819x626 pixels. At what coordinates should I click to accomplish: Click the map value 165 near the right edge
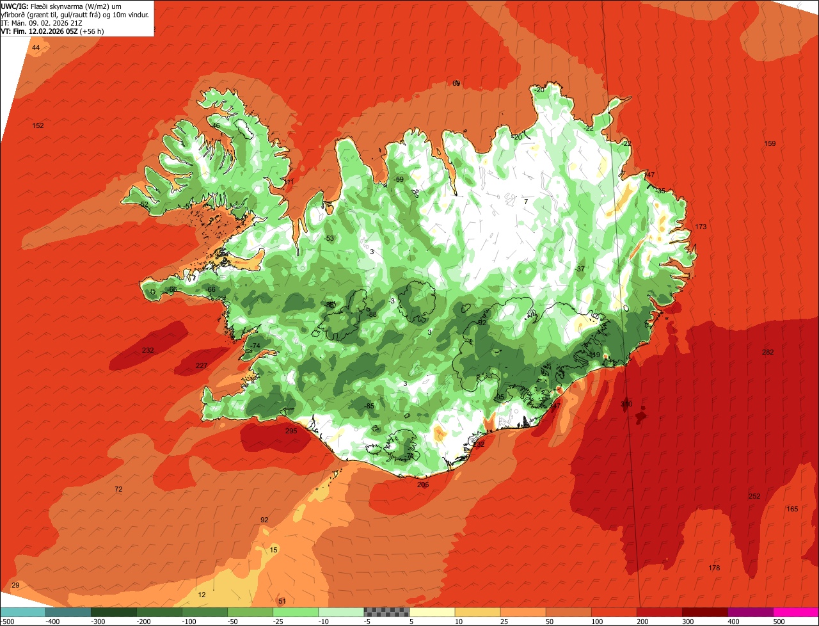point(792,509)
